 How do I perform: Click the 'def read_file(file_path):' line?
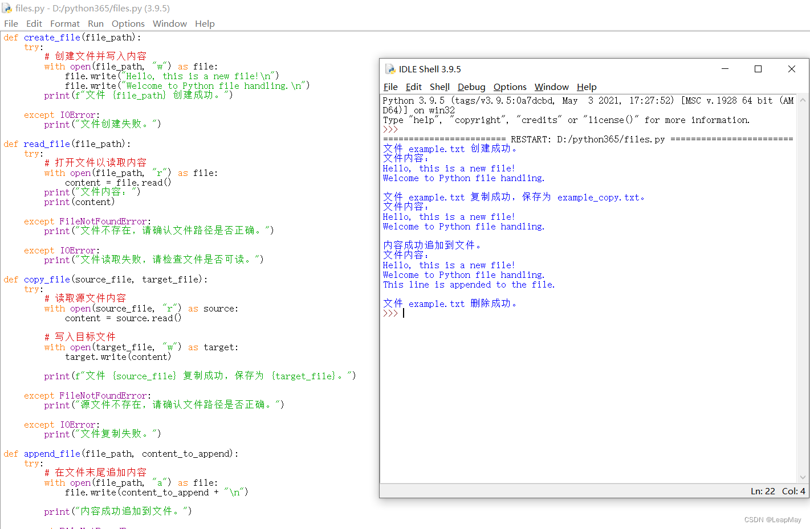click(x=67, y=144)
